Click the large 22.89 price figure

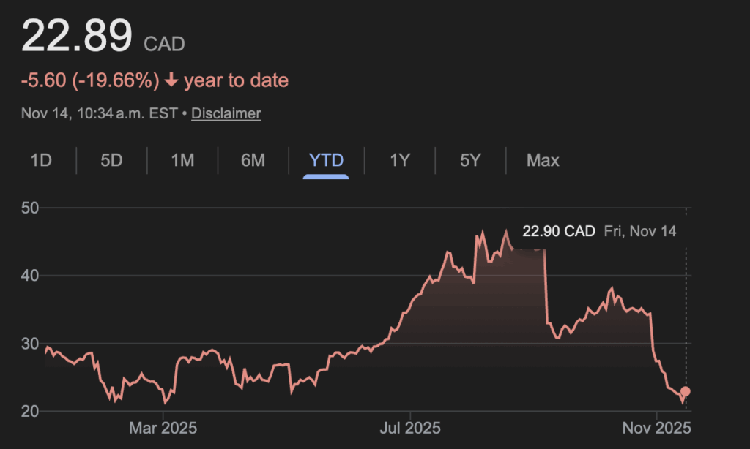(77, 35)
